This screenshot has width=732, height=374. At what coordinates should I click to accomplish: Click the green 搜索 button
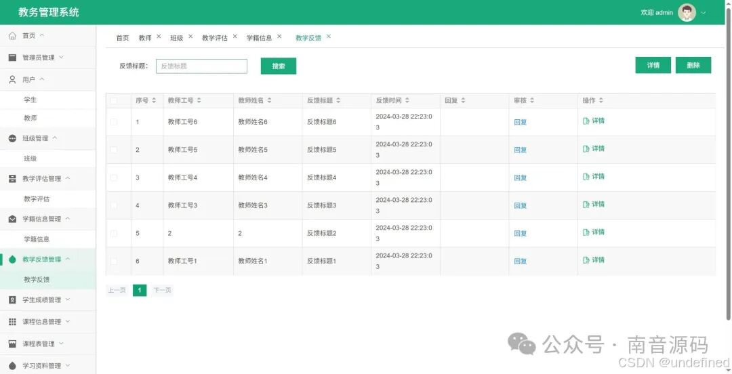[x=279, y=66]
